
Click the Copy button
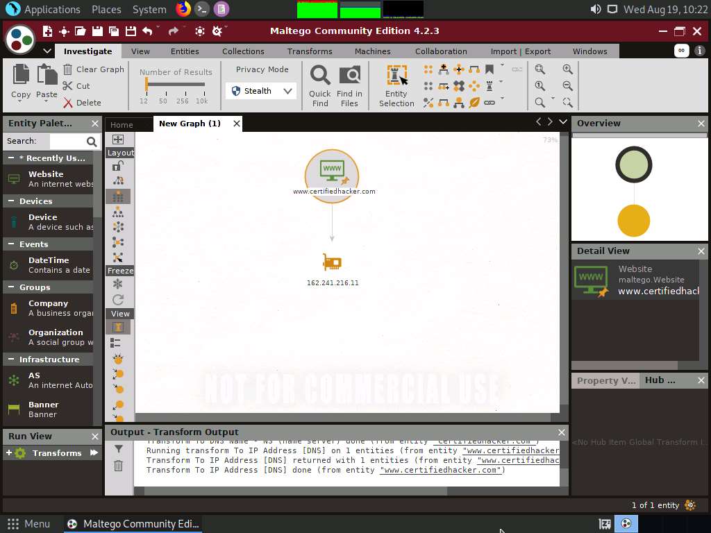point(21,81)
